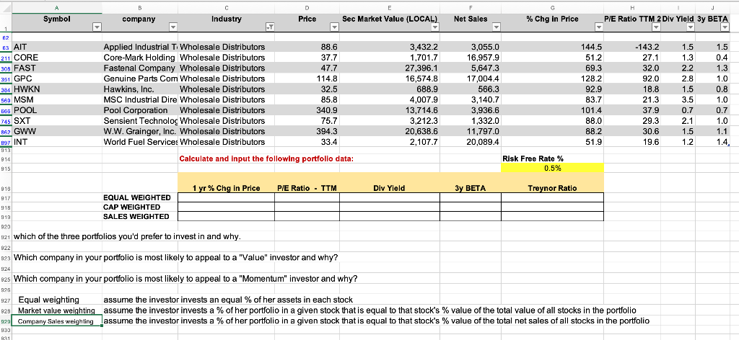Image resolution: width=739 pixels, height=340 pixels.
Task: Click the EQUAL WEIGHTED 1 yr % Chg input cell
Action: [x=226, y=197]
